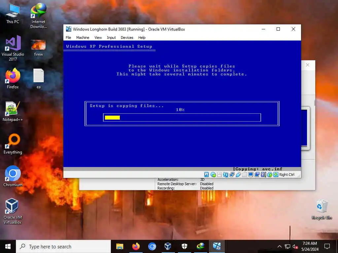338x253 pixels.
Task: Click the network tray icon
Action: pos(287,246)
